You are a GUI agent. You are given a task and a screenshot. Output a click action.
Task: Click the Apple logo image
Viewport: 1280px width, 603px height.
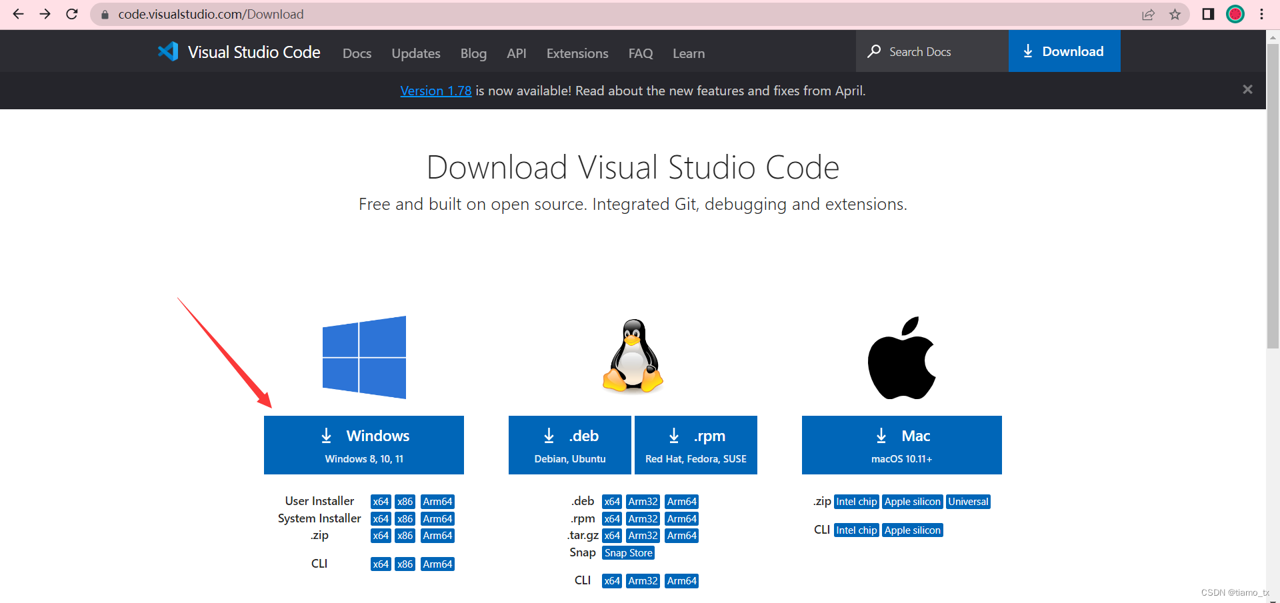click(901, 358)
